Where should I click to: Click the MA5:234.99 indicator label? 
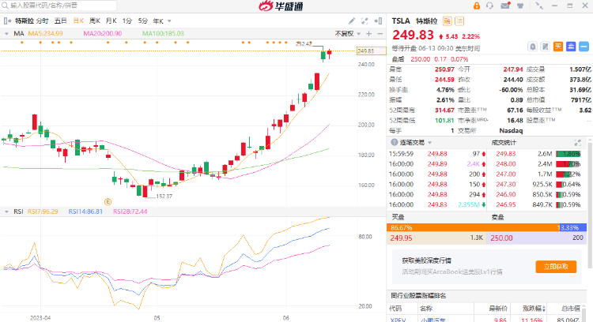coord(45,34)
